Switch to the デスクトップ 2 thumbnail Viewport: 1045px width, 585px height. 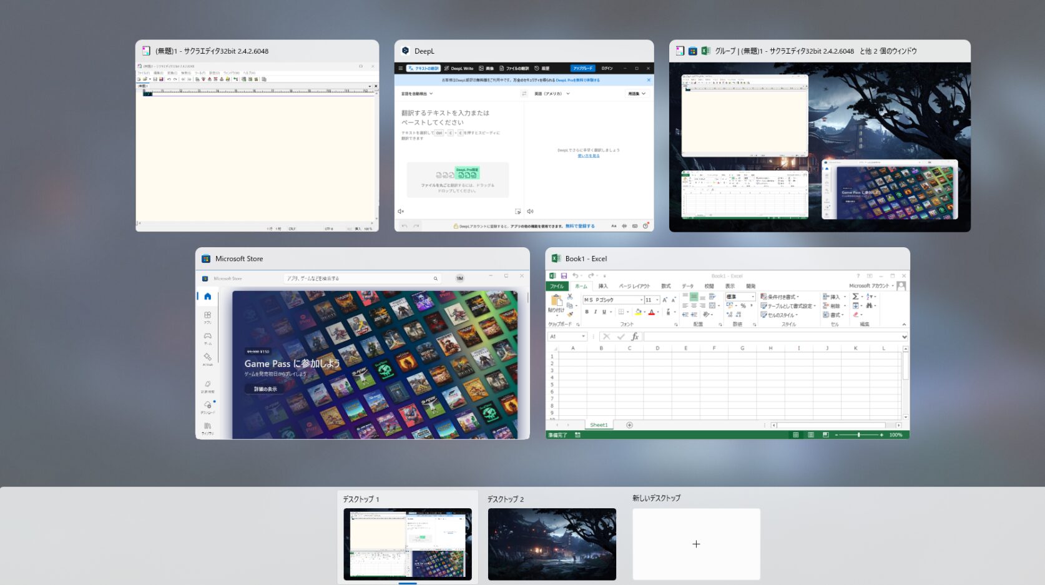[552, 544]
